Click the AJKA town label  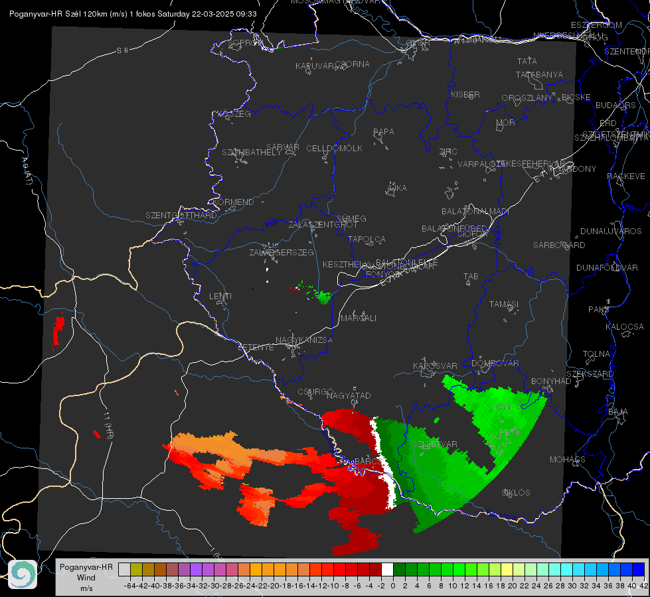coord(397,188)
